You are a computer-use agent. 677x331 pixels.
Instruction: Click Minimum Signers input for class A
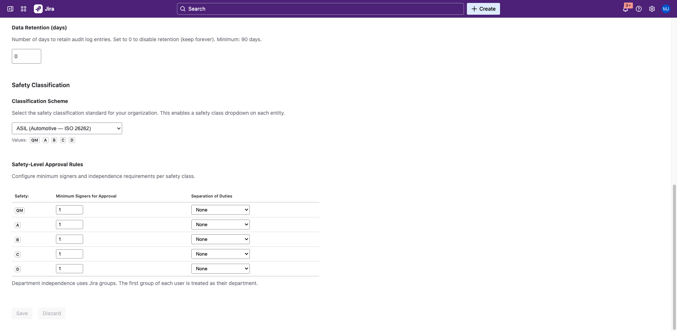click(70, 224)
